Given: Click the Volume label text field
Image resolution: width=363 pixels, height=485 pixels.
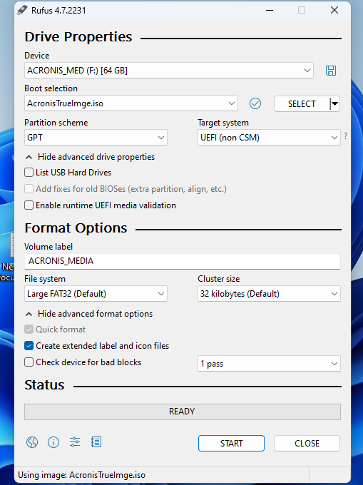Looking at the screenshot, I should tap(183, 261).
